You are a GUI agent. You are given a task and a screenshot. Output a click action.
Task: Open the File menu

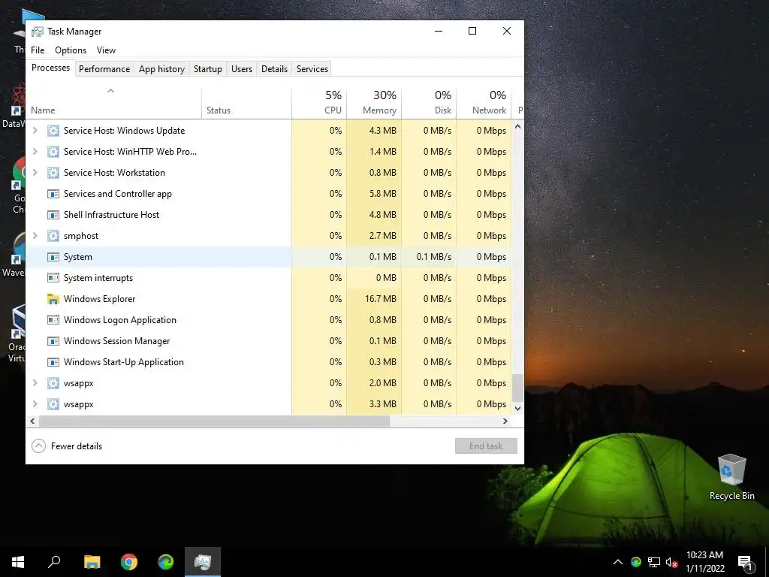(38, 50)
